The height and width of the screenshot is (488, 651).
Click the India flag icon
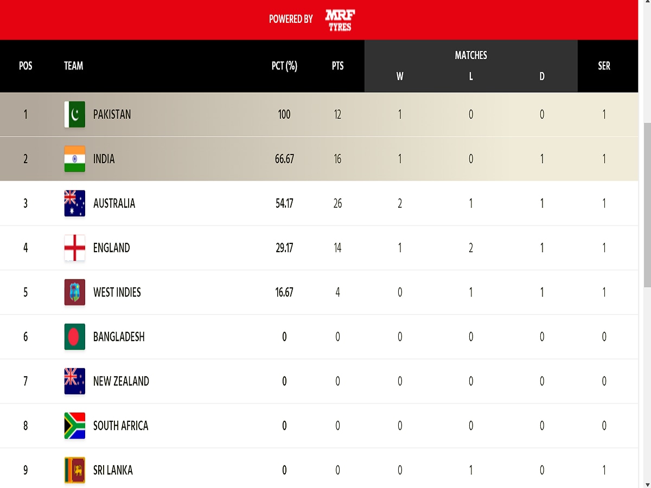click(74, 159)
